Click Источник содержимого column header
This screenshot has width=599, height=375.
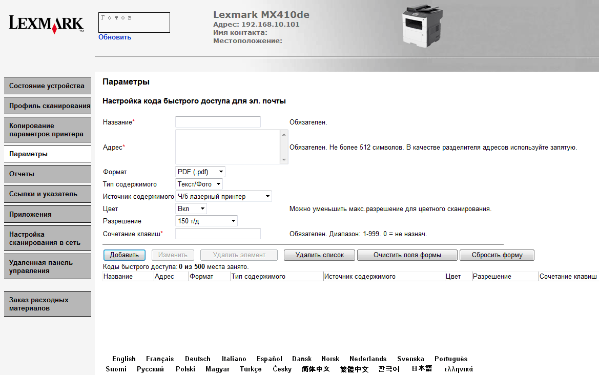coord(360,277)
